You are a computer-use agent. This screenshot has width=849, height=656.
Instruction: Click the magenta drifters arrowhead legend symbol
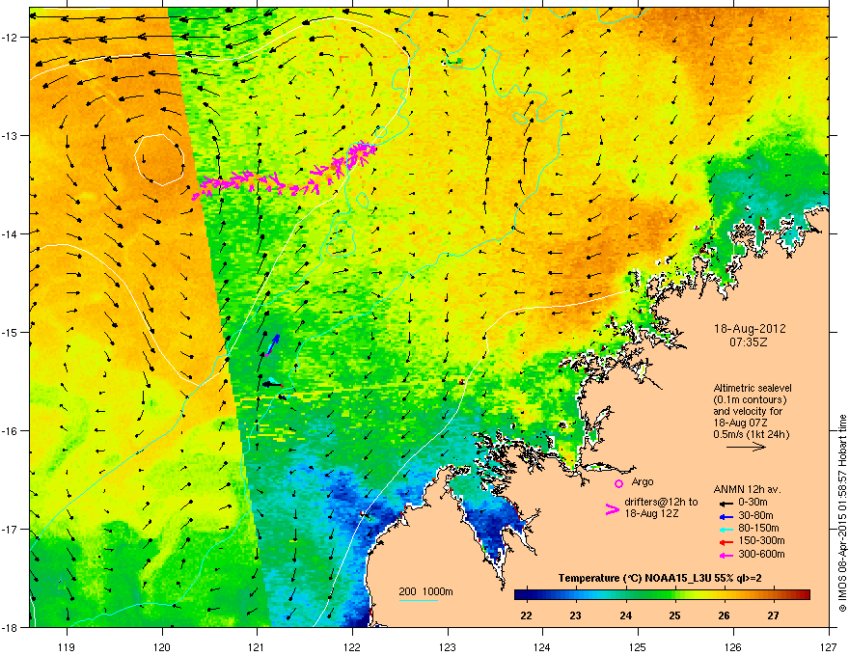tap(612, 509)
